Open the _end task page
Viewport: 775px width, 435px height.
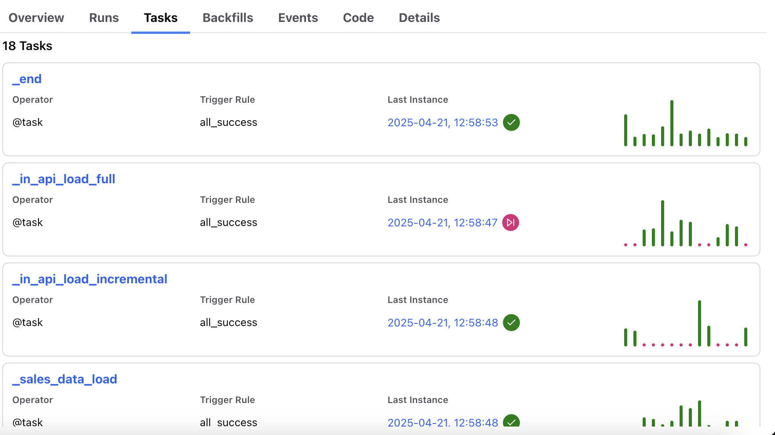coord(27,79)
